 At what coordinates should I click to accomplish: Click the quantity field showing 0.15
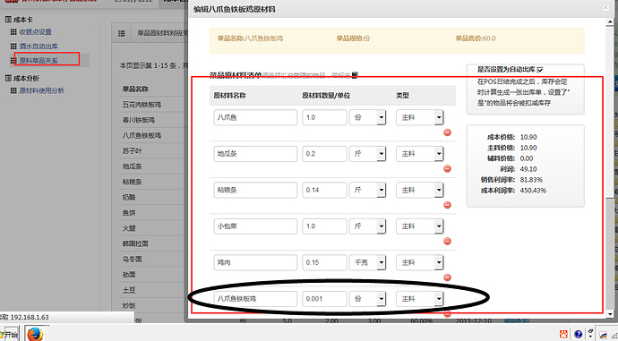[324, 262]
